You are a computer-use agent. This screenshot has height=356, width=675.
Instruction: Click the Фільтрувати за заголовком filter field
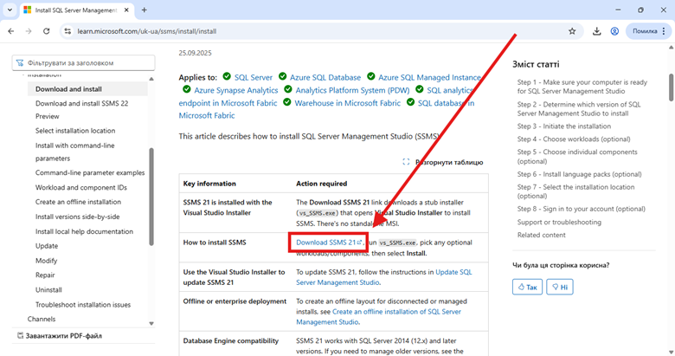point(84,63)
